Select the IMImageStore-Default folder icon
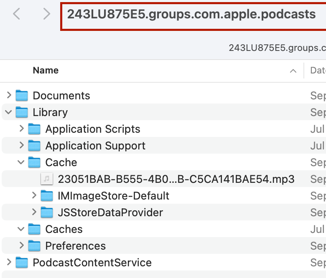326x278 pixels. [47, 196]
